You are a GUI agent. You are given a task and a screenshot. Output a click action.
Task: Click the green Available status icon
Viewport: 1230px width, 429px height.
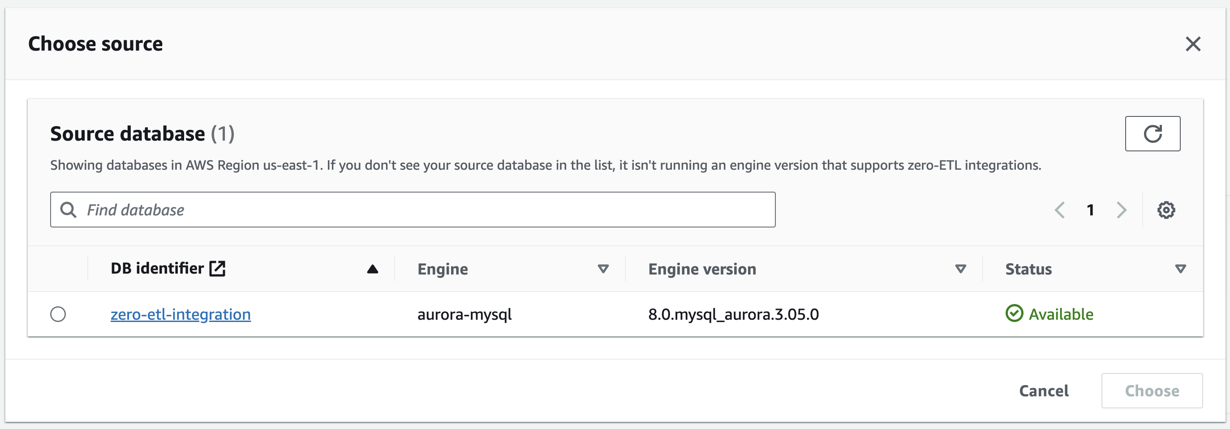[1014, 313]
